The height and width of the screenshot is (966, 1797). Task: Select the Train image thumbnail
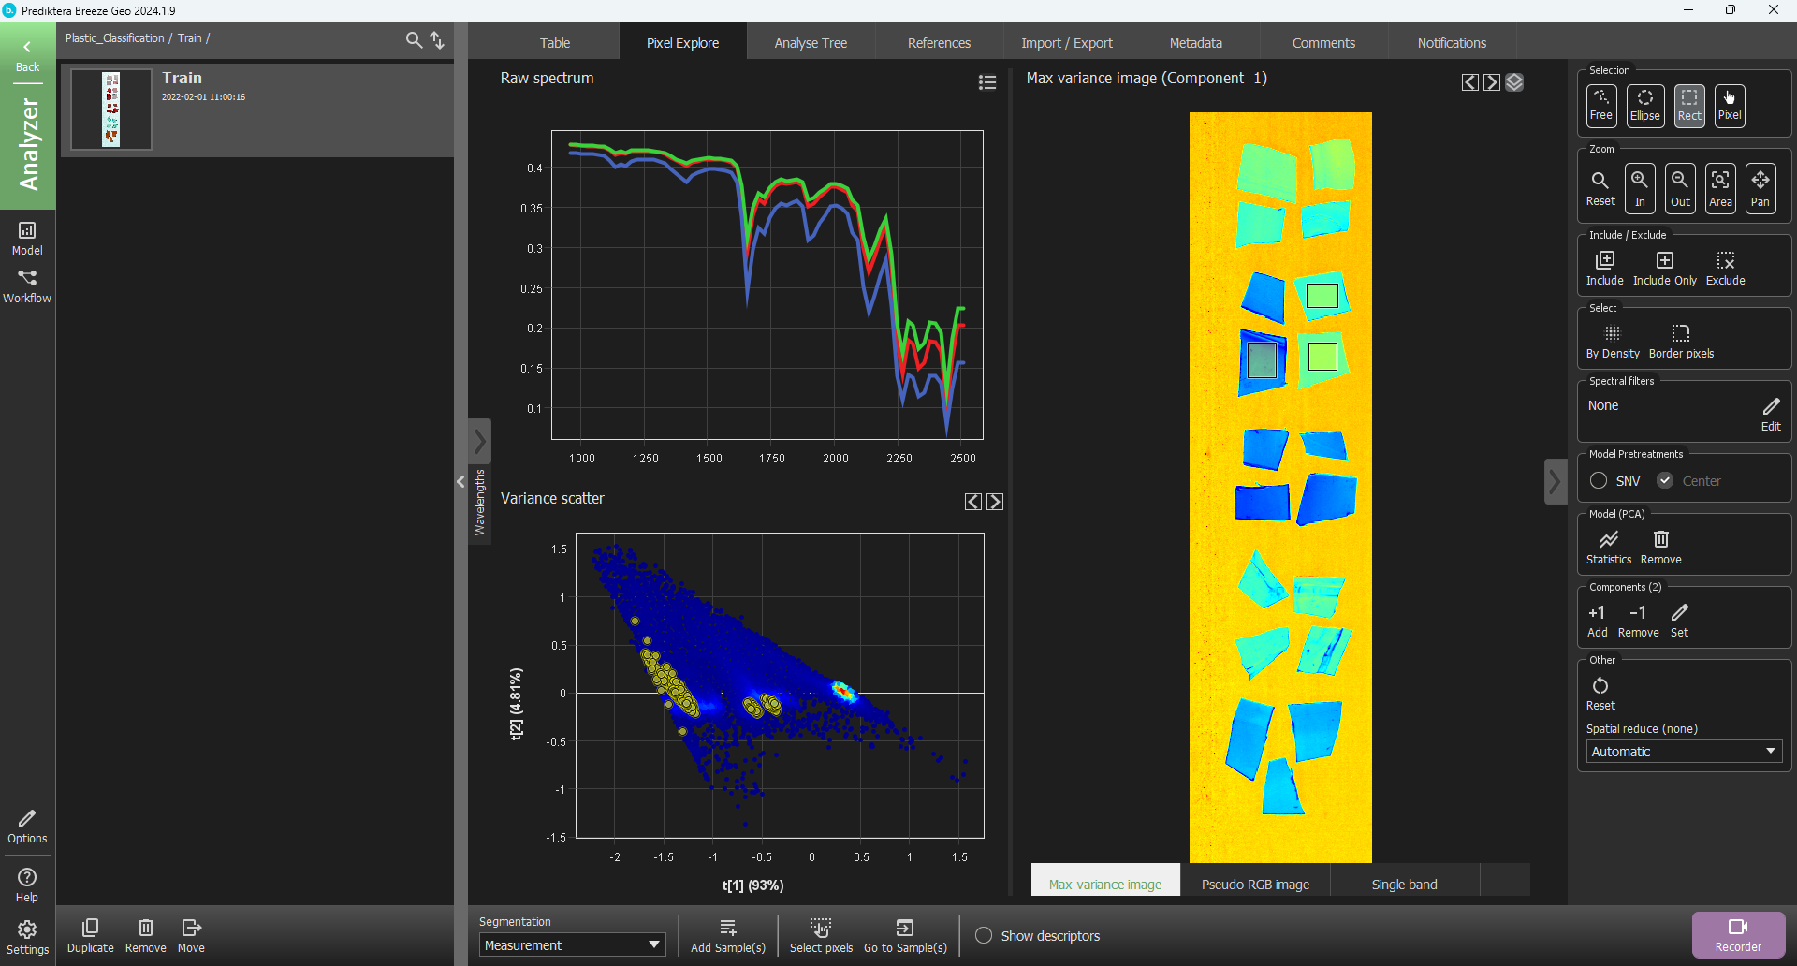pos(111,110)
